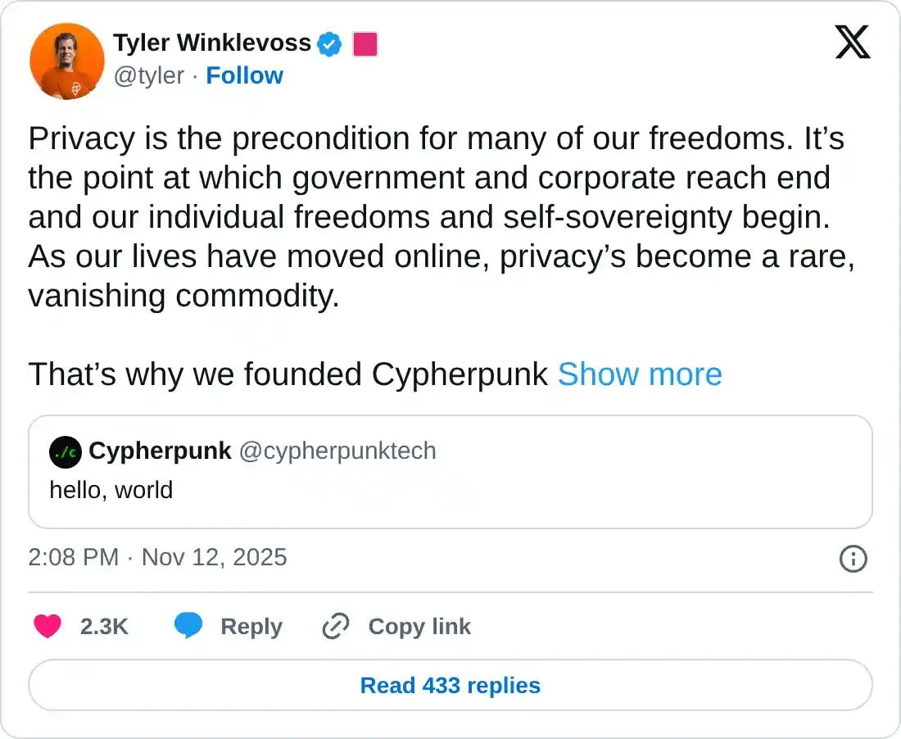This screenshot has height=739, width=901.
Task: Click the blue Reply speech bubble icon
Action: pos(189,626)
